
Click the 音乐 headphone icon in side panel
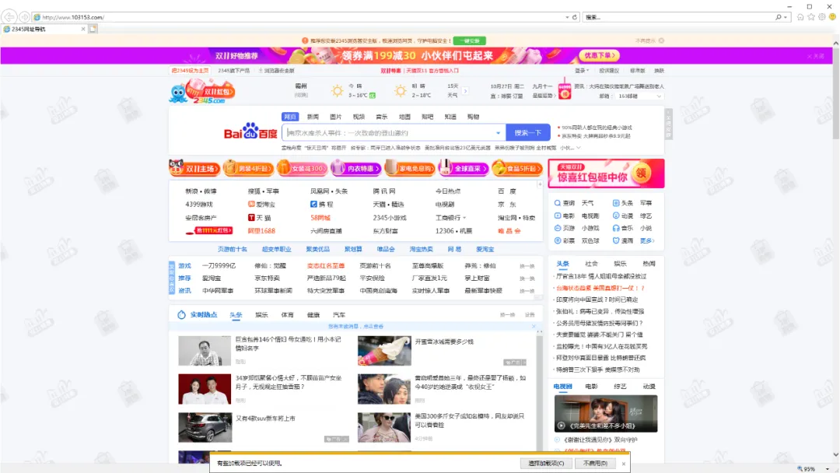point(616,228)
